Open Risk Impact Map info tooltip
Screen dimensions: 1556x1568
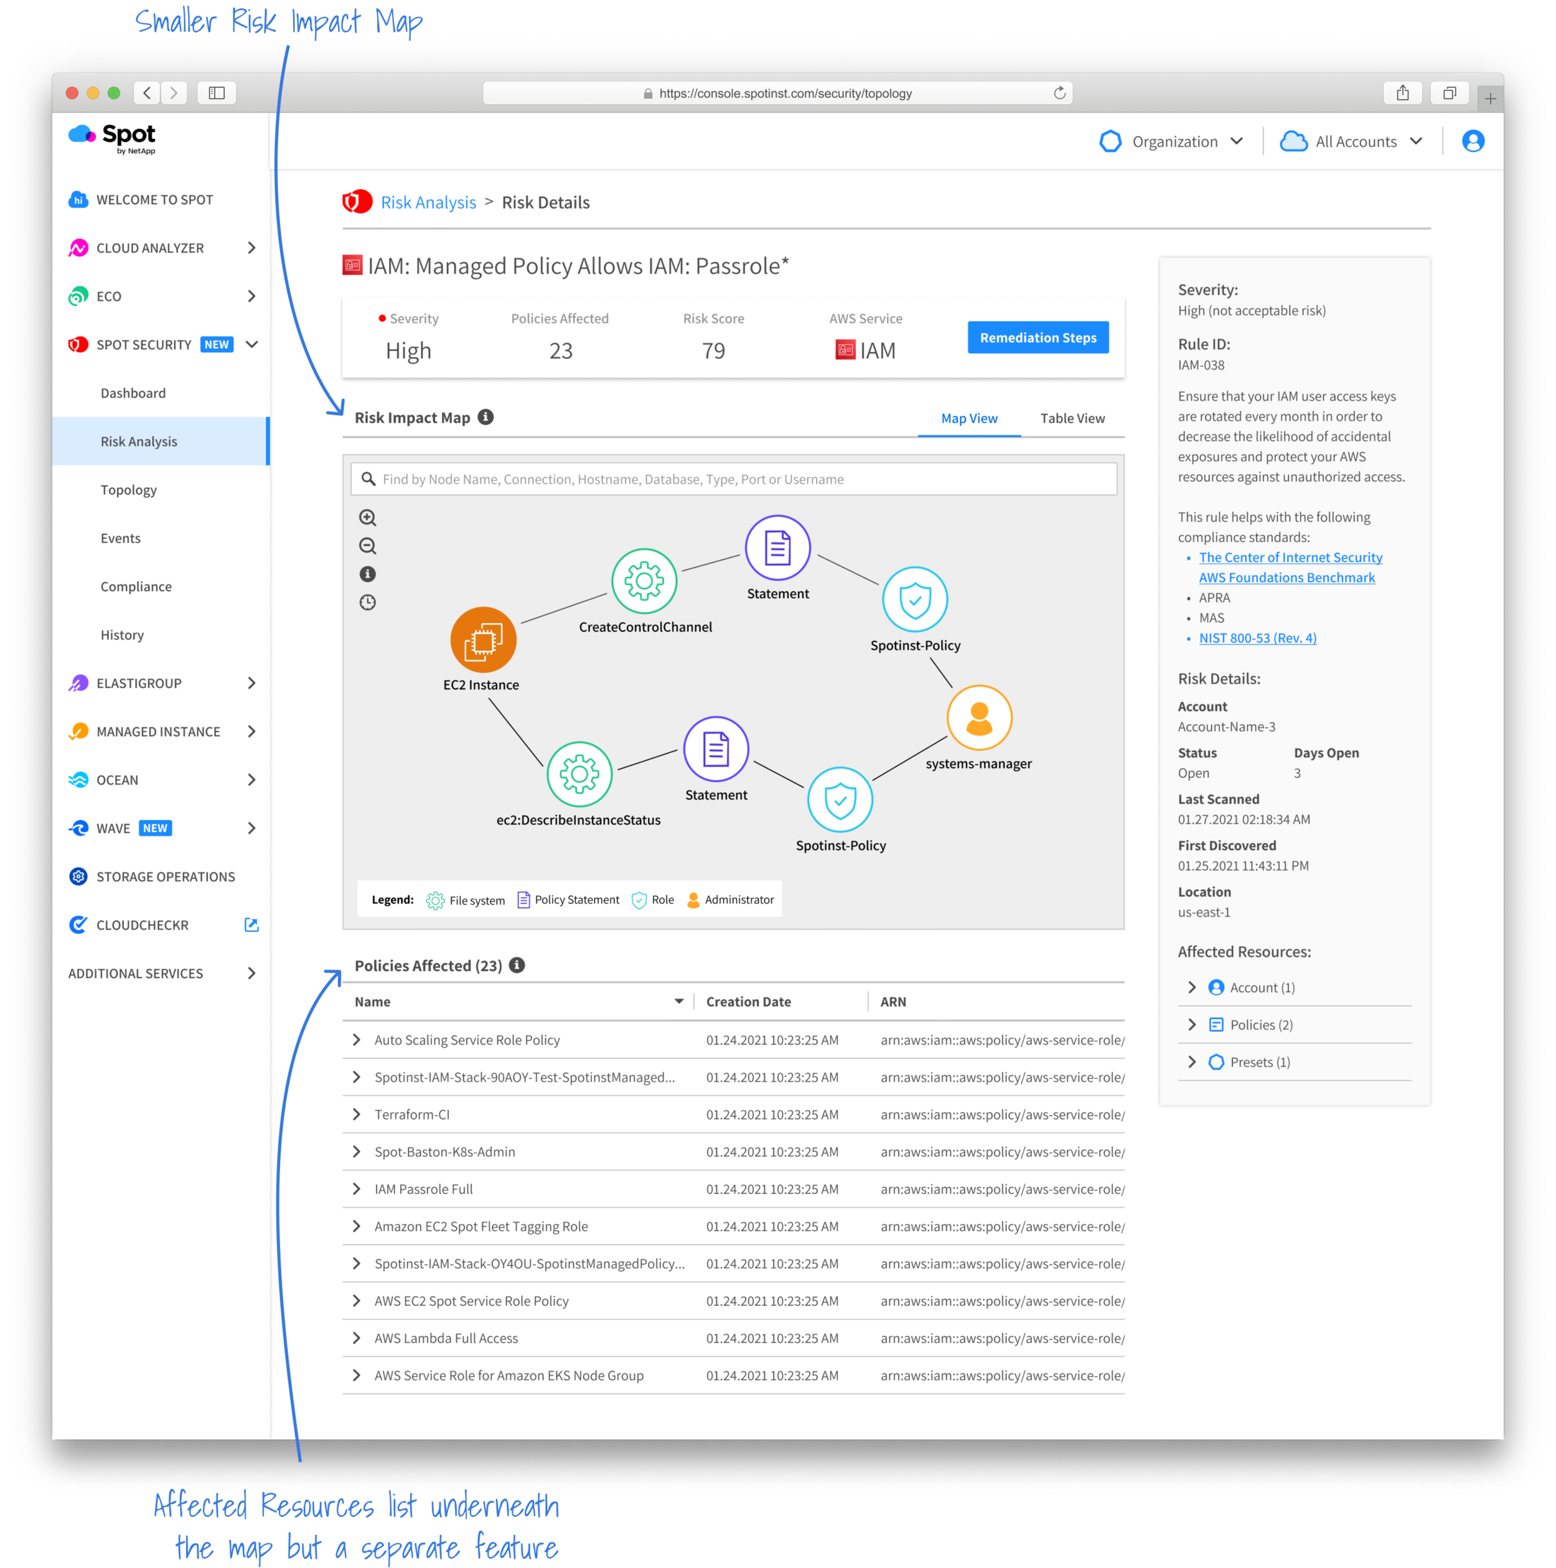click(x=485, y=417)
